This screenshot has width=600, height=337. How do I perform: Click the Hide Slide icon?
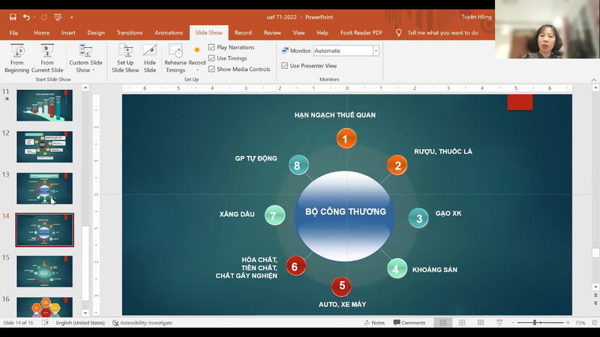pos(150,57)
